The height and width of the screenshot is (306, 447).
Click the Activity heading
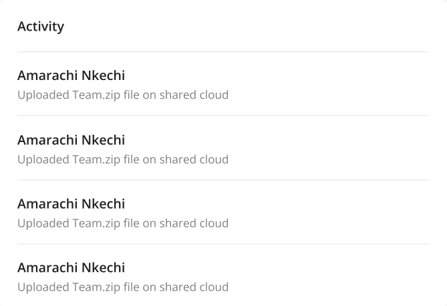(x=41, y=27)
